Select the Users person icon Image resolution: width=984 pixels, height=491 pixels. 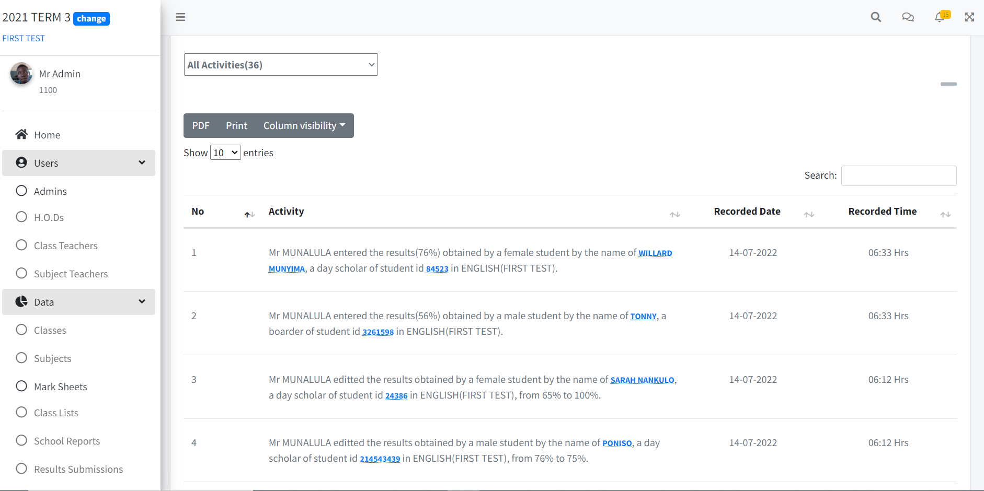[21, 162]
